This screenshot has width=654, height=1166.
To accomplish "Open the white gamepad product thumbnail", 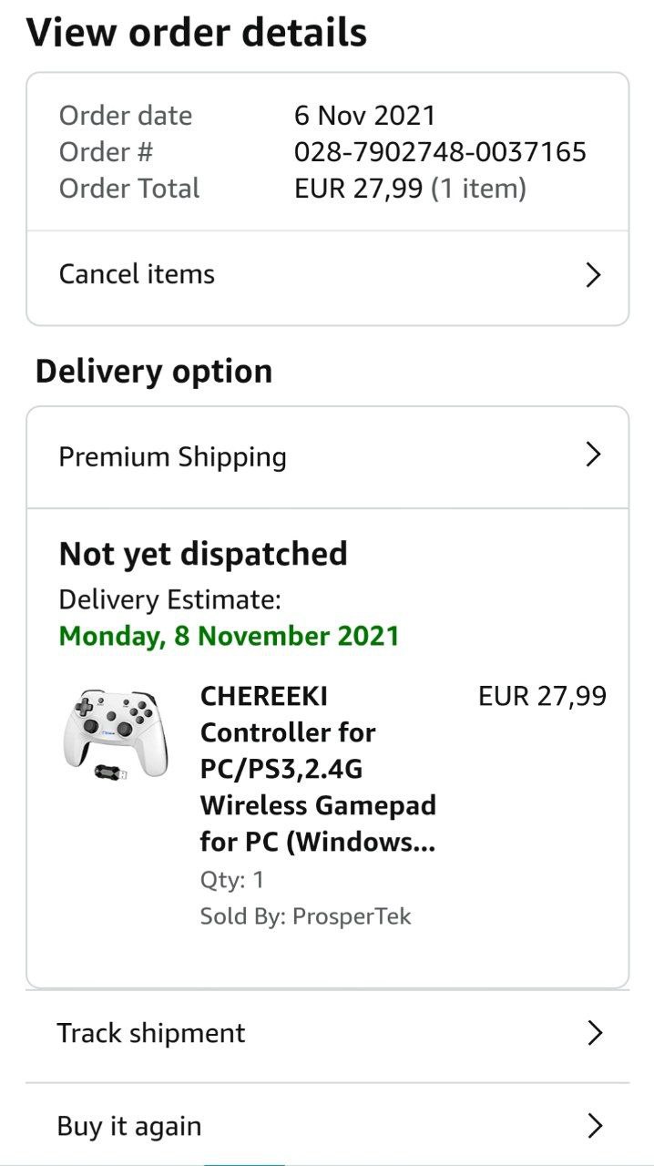I will pos(102,734).
